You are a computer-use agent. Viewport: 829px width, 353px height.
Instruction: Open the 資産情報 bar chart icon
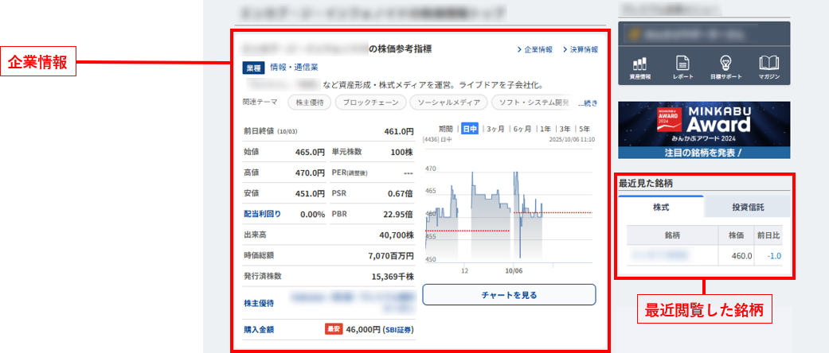click(x=639, y=68)
